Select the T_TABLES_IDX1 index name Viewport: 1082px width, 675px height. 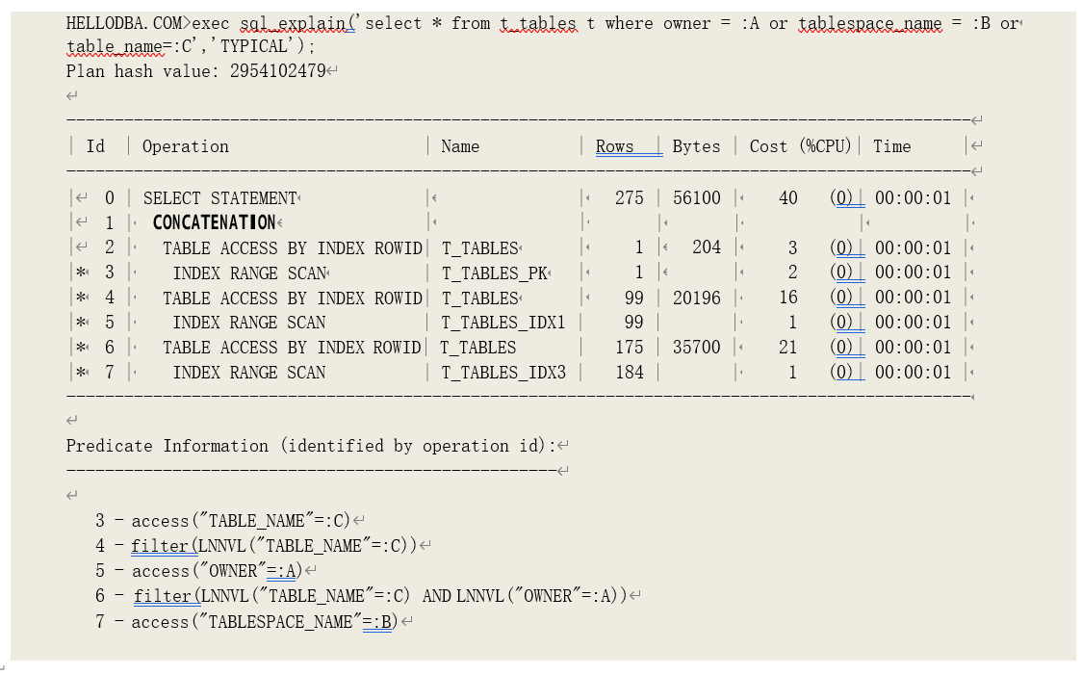point(502,323)
